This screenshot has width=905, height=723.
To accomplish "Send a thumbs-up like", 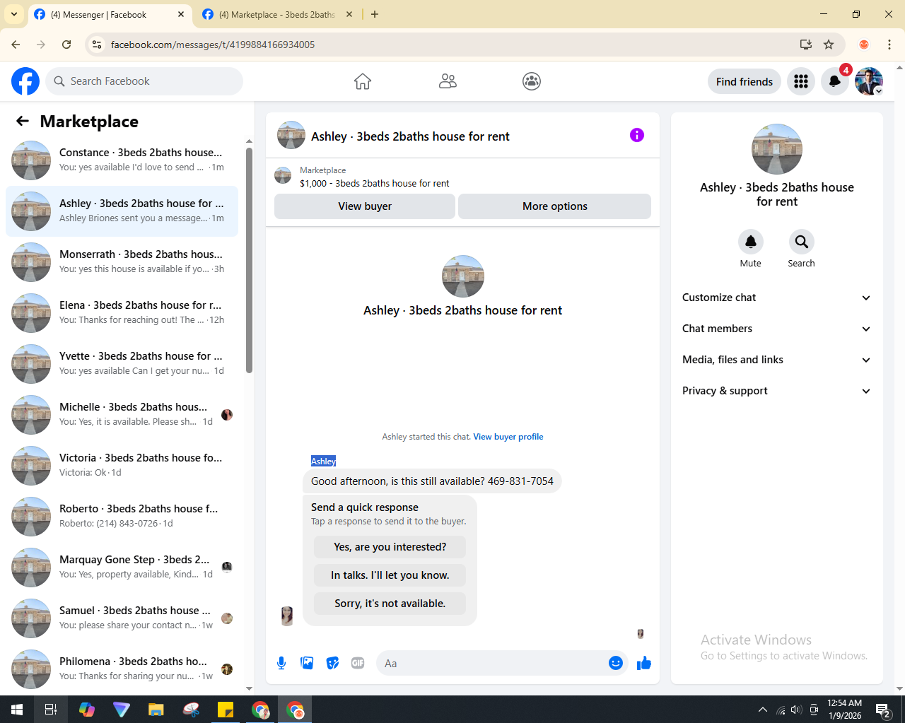I will click(x=644, y=663).
